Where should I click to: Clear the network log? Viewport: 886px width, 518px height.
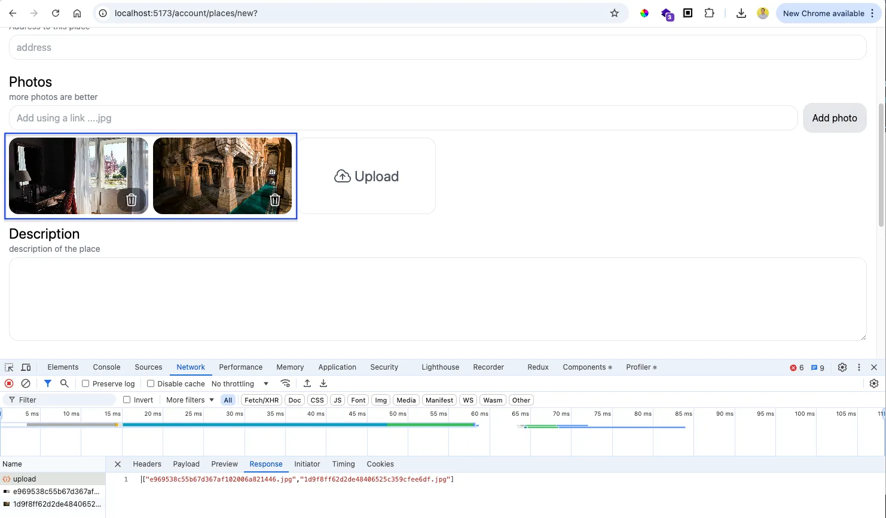[x=26, y=383]
